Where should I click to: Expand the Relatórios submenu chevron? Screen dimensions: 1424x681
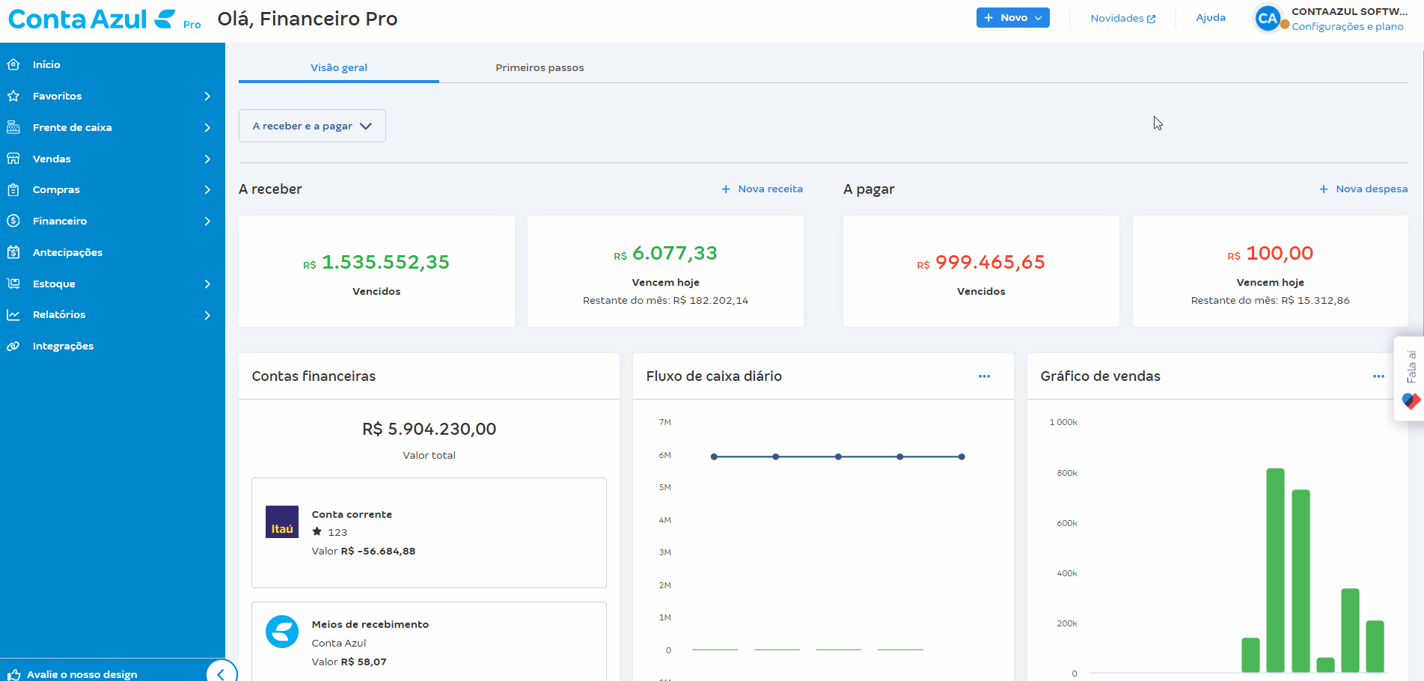coord(207,314)
